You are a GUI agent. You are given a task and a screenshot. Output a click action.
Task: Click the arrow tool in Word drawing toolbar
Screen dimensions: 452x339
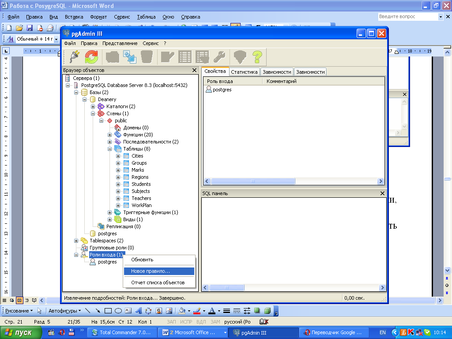[x=98, y=311]
